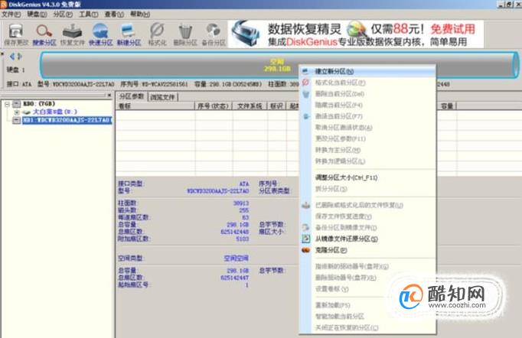Open the 分区 menu
The height and width of the screenshot is (338, 522).
tap(63, 15)
